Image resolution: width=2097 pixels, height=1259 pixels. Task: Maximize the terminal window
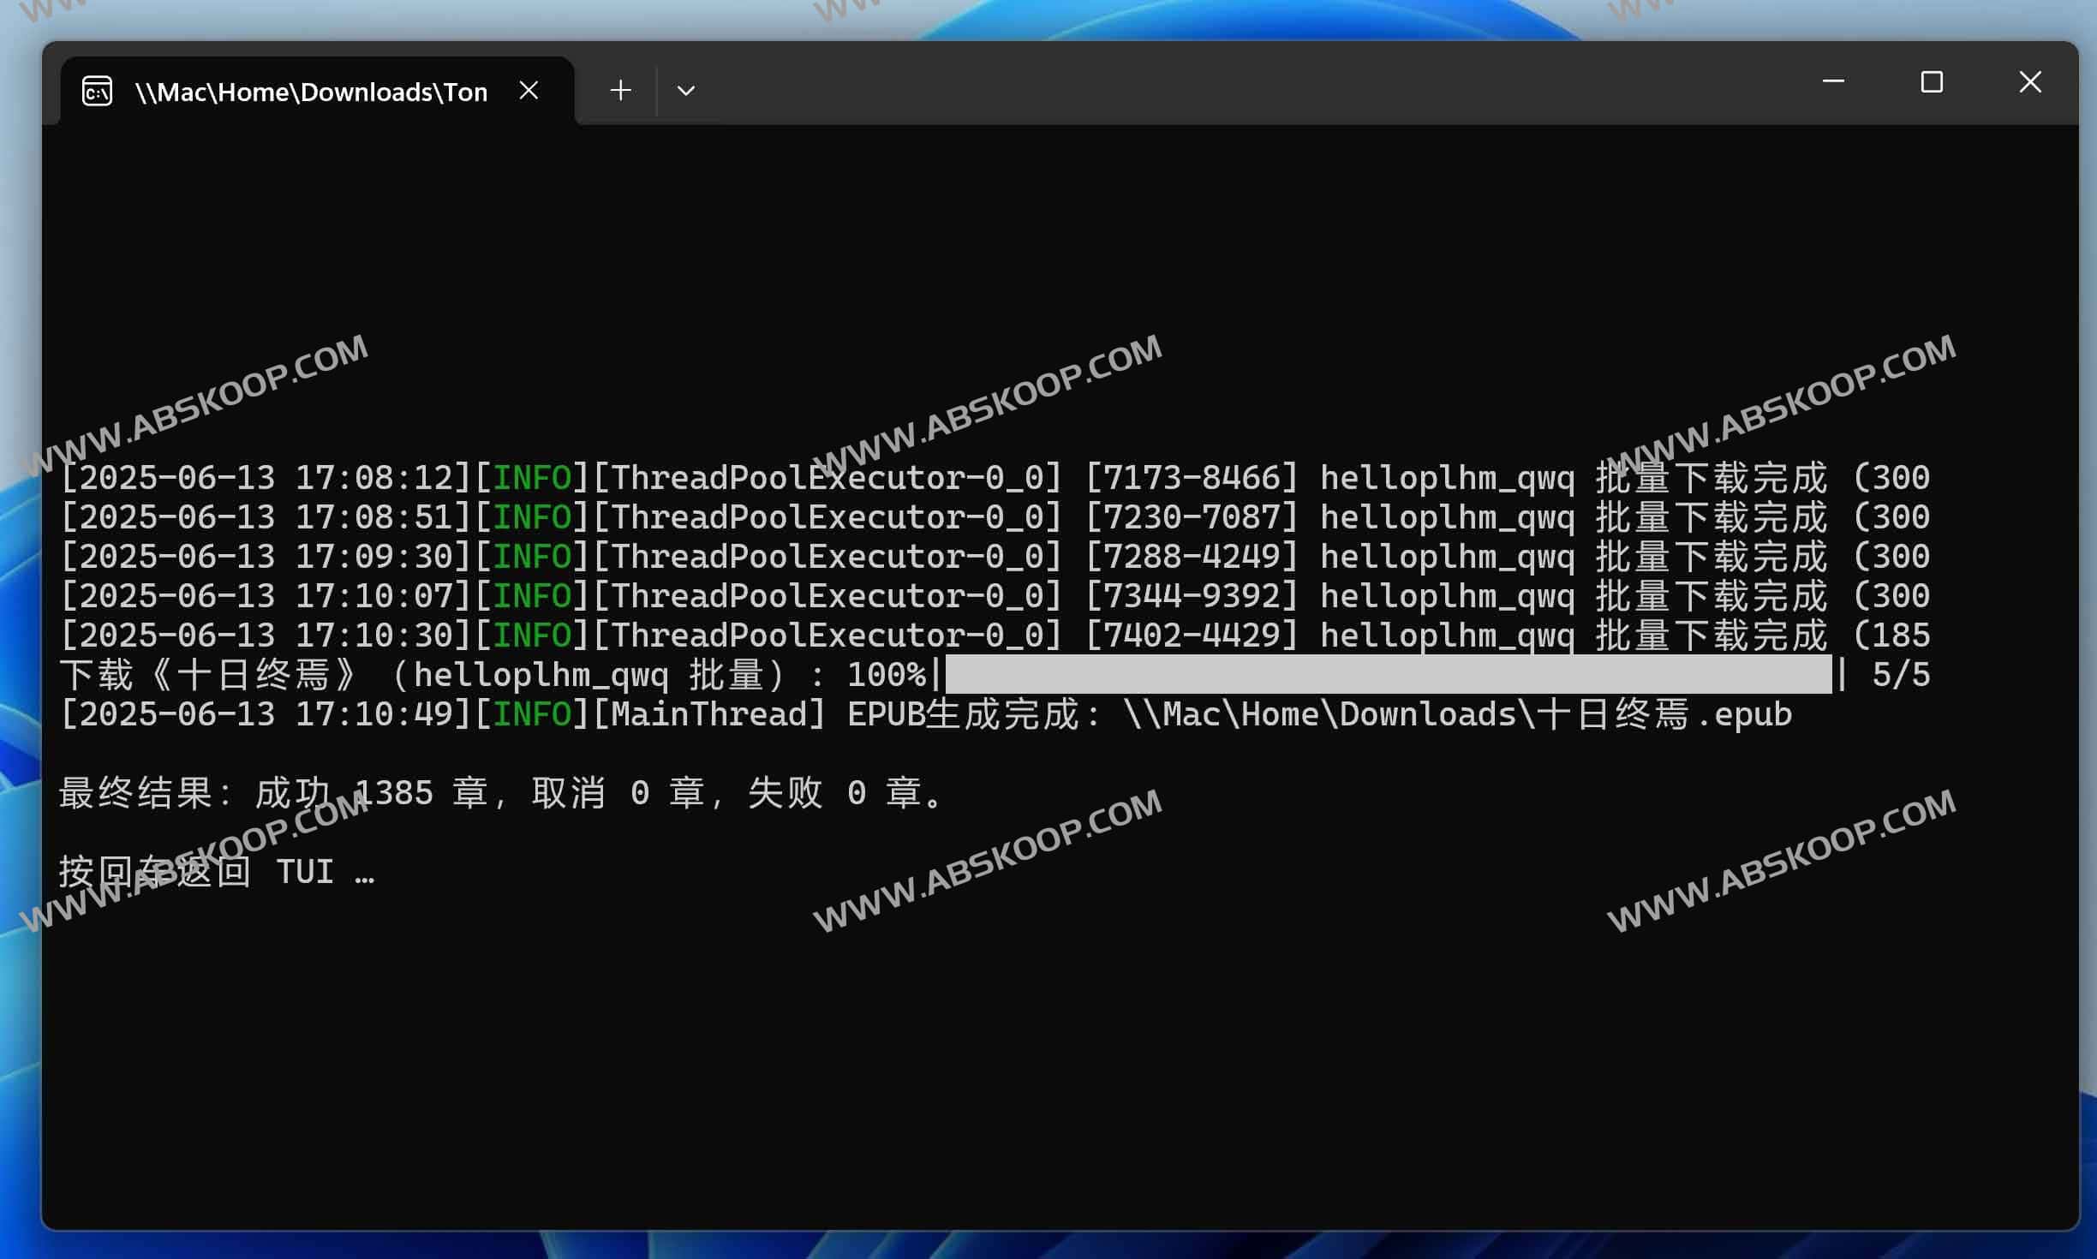[x=1931, y=82]
